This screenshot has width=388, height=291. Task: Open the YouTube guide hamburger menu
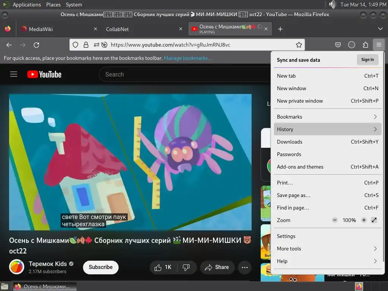pos(14,74)
